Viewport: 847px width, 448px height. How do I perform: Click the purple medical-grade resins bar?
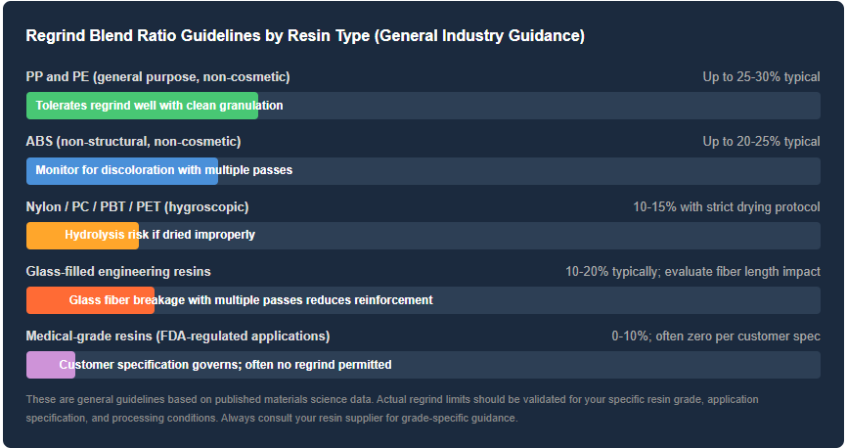pos(51,365)
